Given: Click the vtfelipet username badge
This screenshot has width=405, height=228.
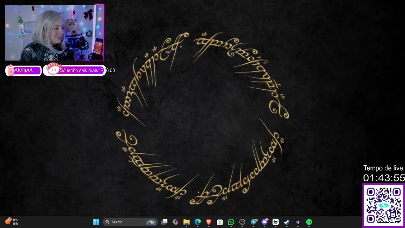Looking at the screenshot, I should coord(24,70).
